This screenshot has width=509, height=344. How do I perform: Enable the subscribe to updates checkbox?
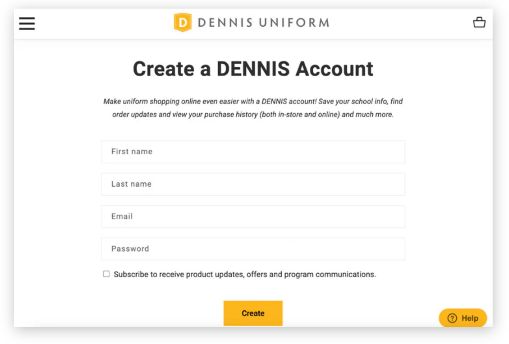[106, 274]
